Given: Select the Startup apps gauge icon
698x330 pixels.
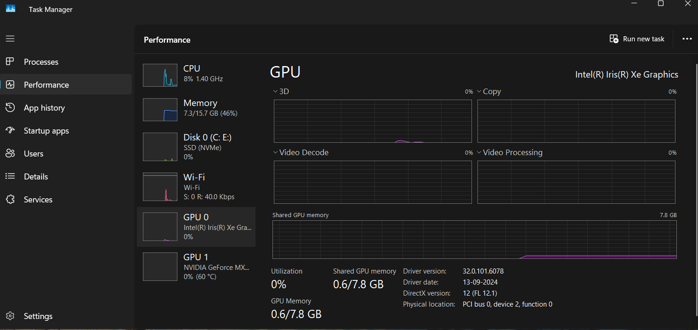Looking at the screenshot, I should 10,130.
